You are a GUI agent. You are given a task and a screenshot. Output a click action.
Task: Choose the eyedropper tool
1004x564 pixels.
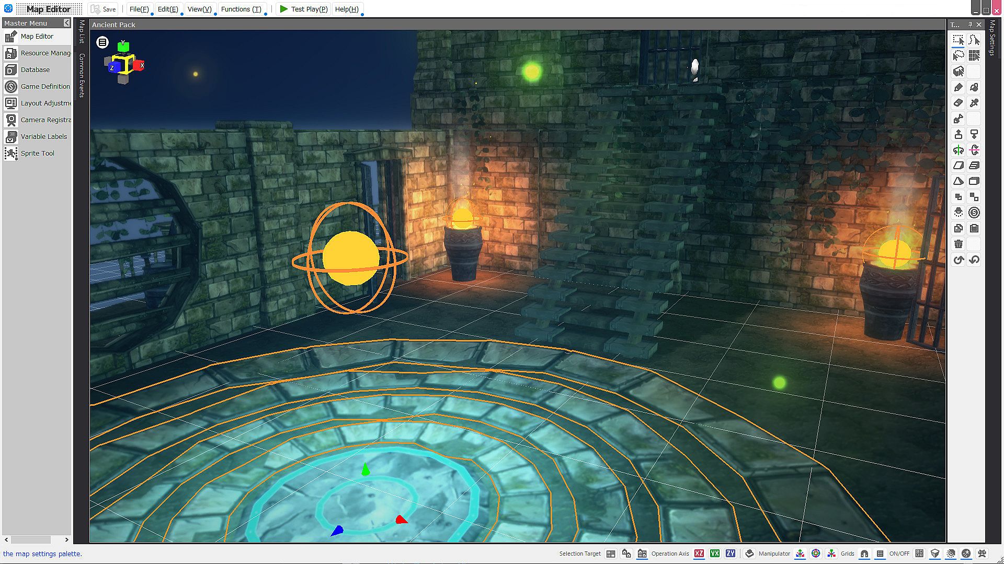tap(974, 103)
